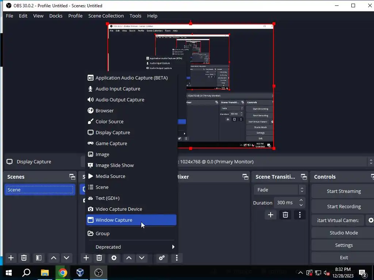Open the Edit menu
This screenshot has height=280, width=374.
(x=23, y=16)
